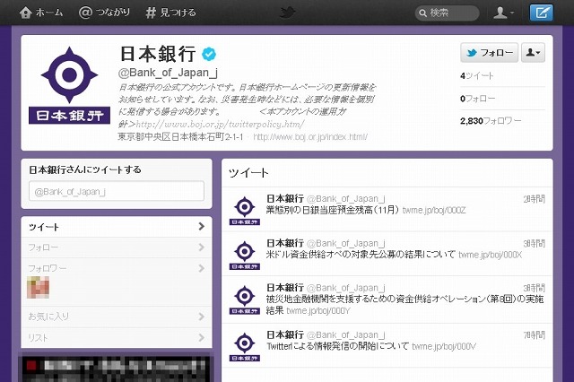Click the Bank of Japan profile logo image
This screenshot has width=574, height=382.
point(69,85)
